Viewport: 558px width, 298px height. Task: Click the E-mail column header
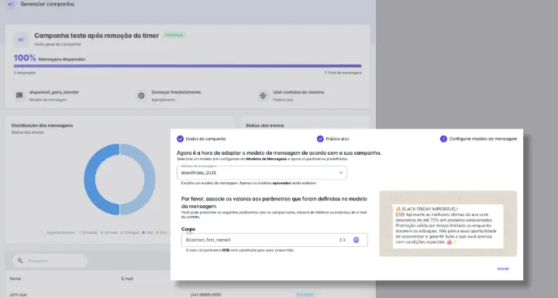(127, 279)
